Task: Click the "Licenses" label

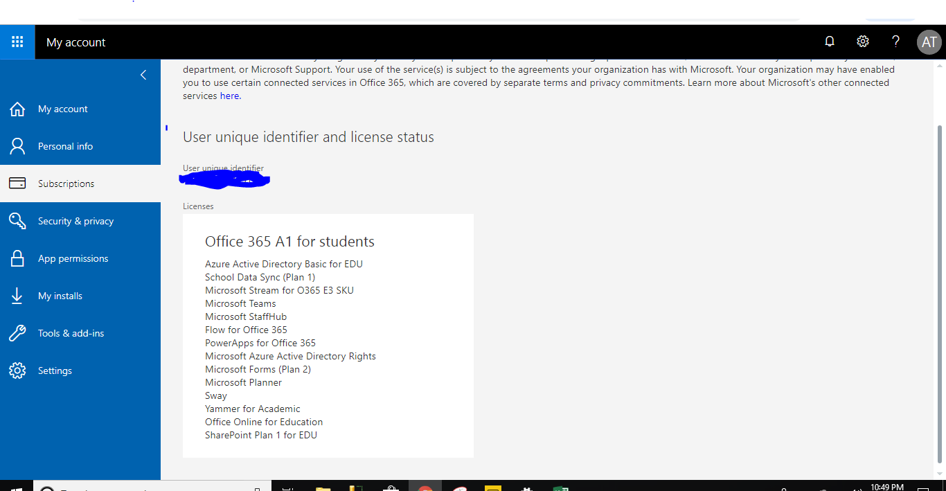Action: pos(198,206)
